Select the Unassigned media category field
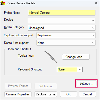This screenshot has width=100, height=100. point(62,28)
